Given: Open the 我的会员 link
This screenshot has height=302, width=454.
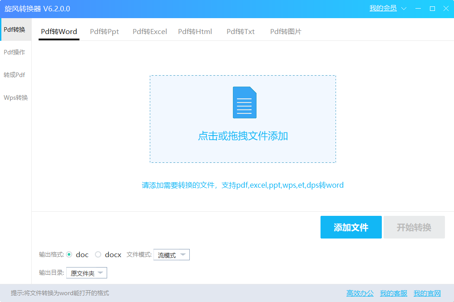Looking at the screenshot, I should pyautogui.click(x=383, y=9).
